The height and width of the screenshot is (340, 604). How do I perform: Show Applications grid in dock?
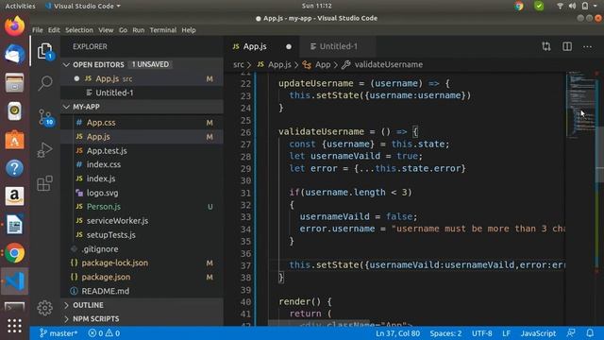[x=15, y=326]
